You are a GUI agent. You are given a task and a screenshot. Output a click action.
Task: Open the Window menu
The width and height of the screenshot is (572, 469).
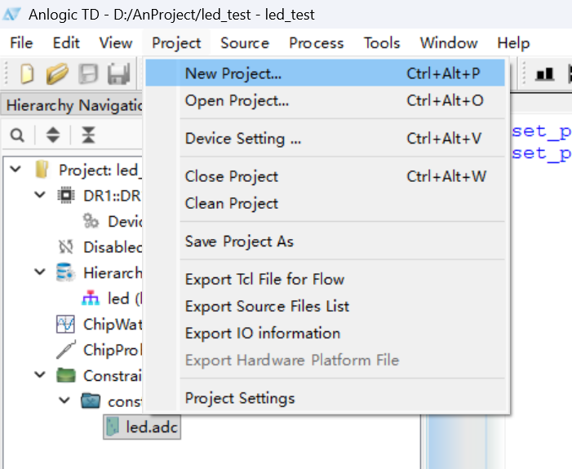pos(449,43)
